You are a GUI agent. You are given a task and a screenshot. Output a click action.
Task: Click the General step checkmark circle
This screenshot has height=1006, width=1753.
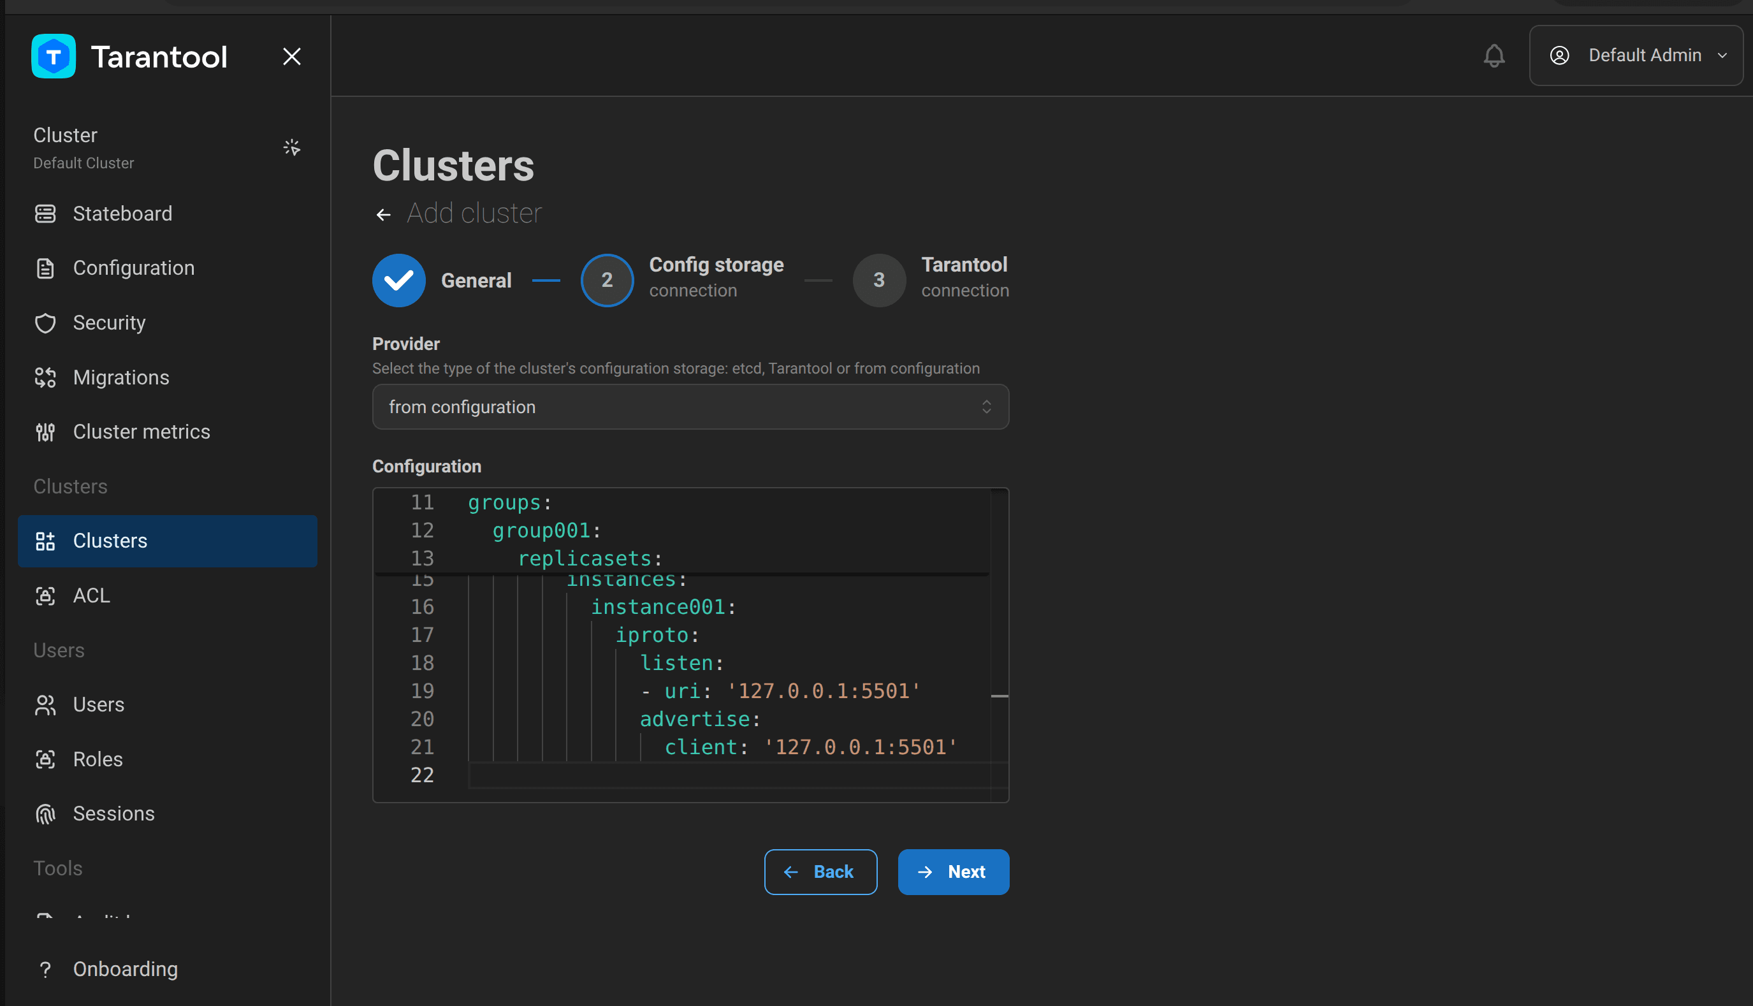(x=398, y=281)
